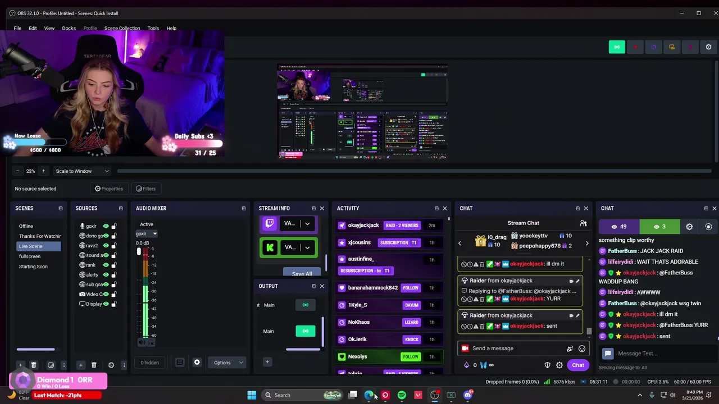Toggle the green lower Main output button
The height and width of the screenshot is (404, 719).
coord(306,331)
